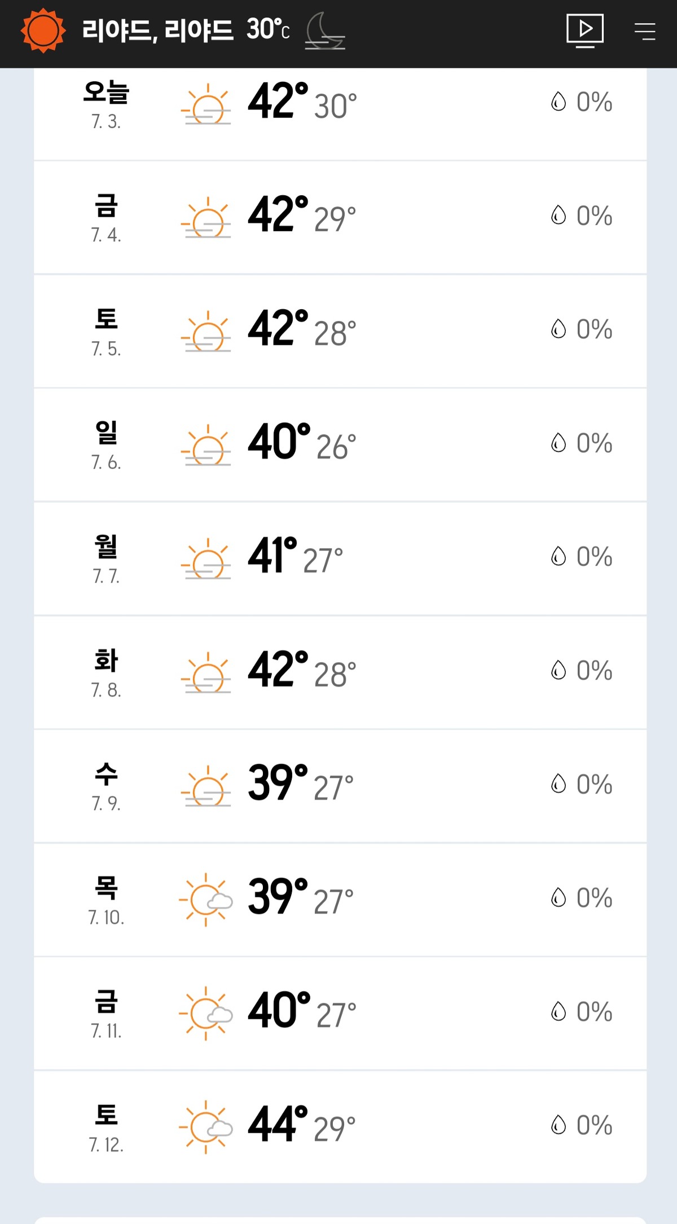Tap the 0% precipitation for 금 7. 4.

coord(594,216)
